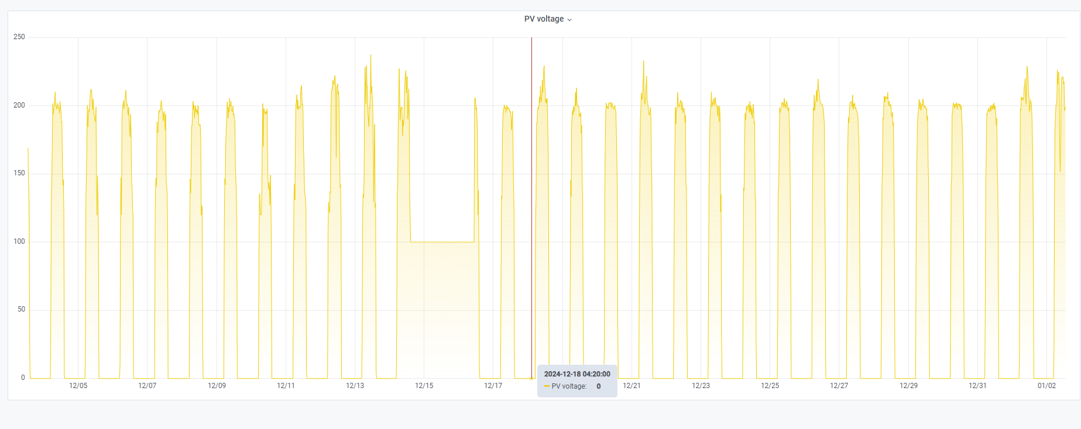
Task: Click the 200 label on the Y-axis
Action: click(19, 105)
